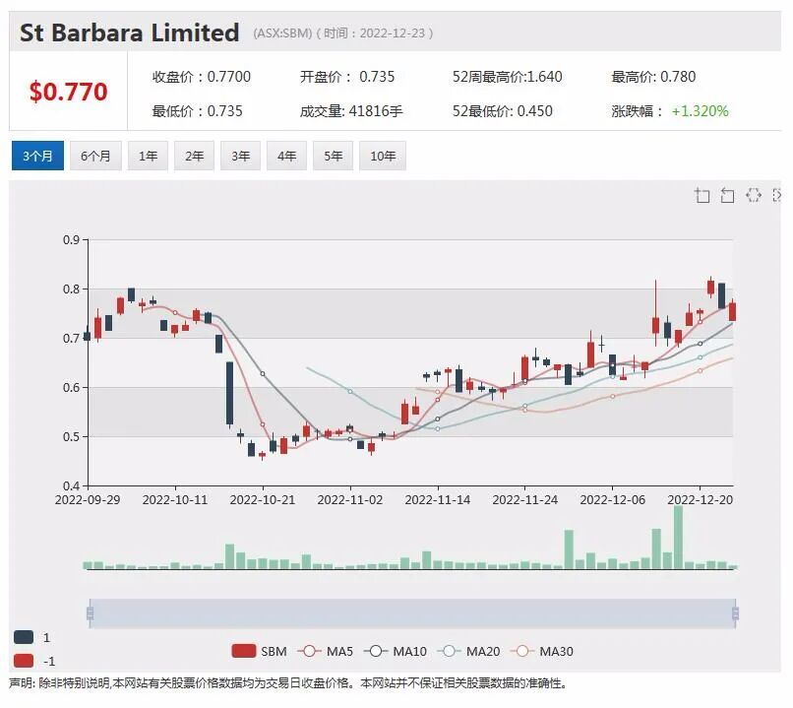This screenshot has width=793, height=708.
Task: Switch to the 6个月 time range
Action: coord(95,156)
